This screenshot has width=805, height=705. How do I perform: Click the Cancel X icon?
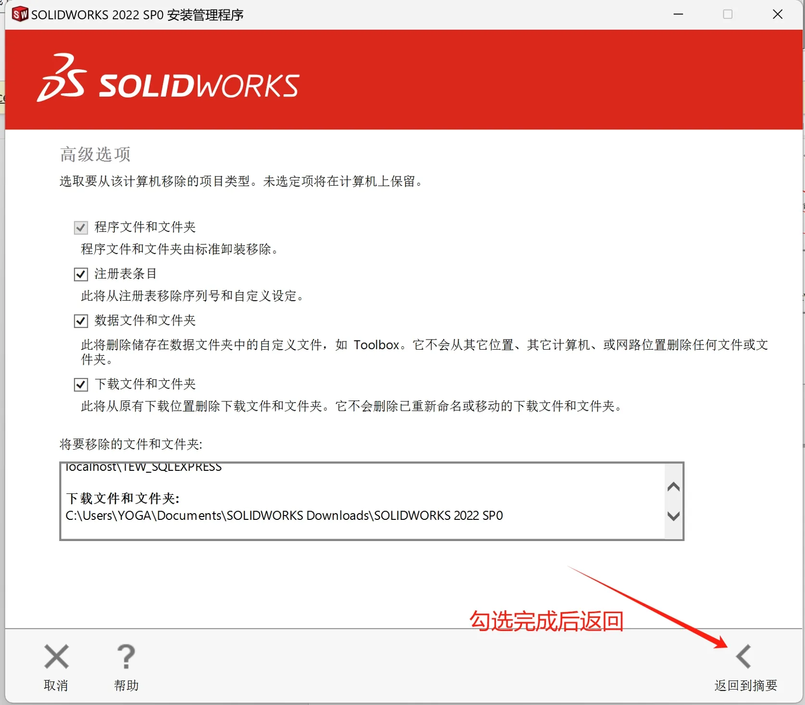click(56, 656)
